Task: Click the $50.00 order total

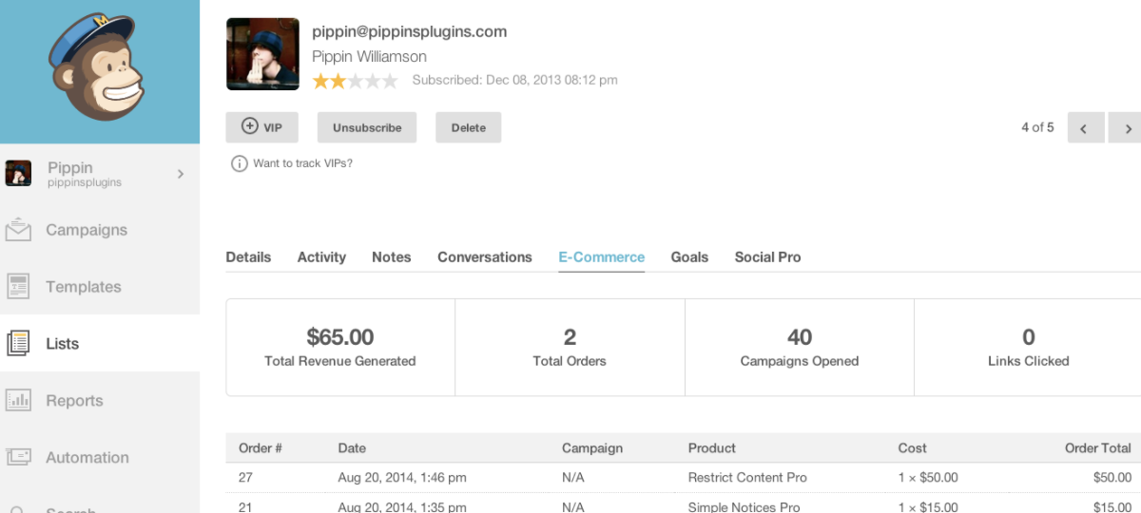Action: [1112, 478]
